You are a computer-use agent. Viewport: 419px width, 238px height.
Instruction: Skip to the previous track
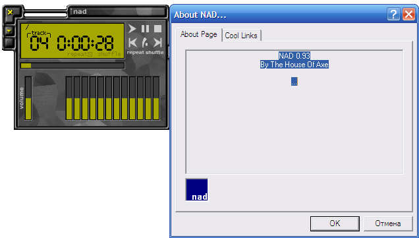tap(132, 42)
